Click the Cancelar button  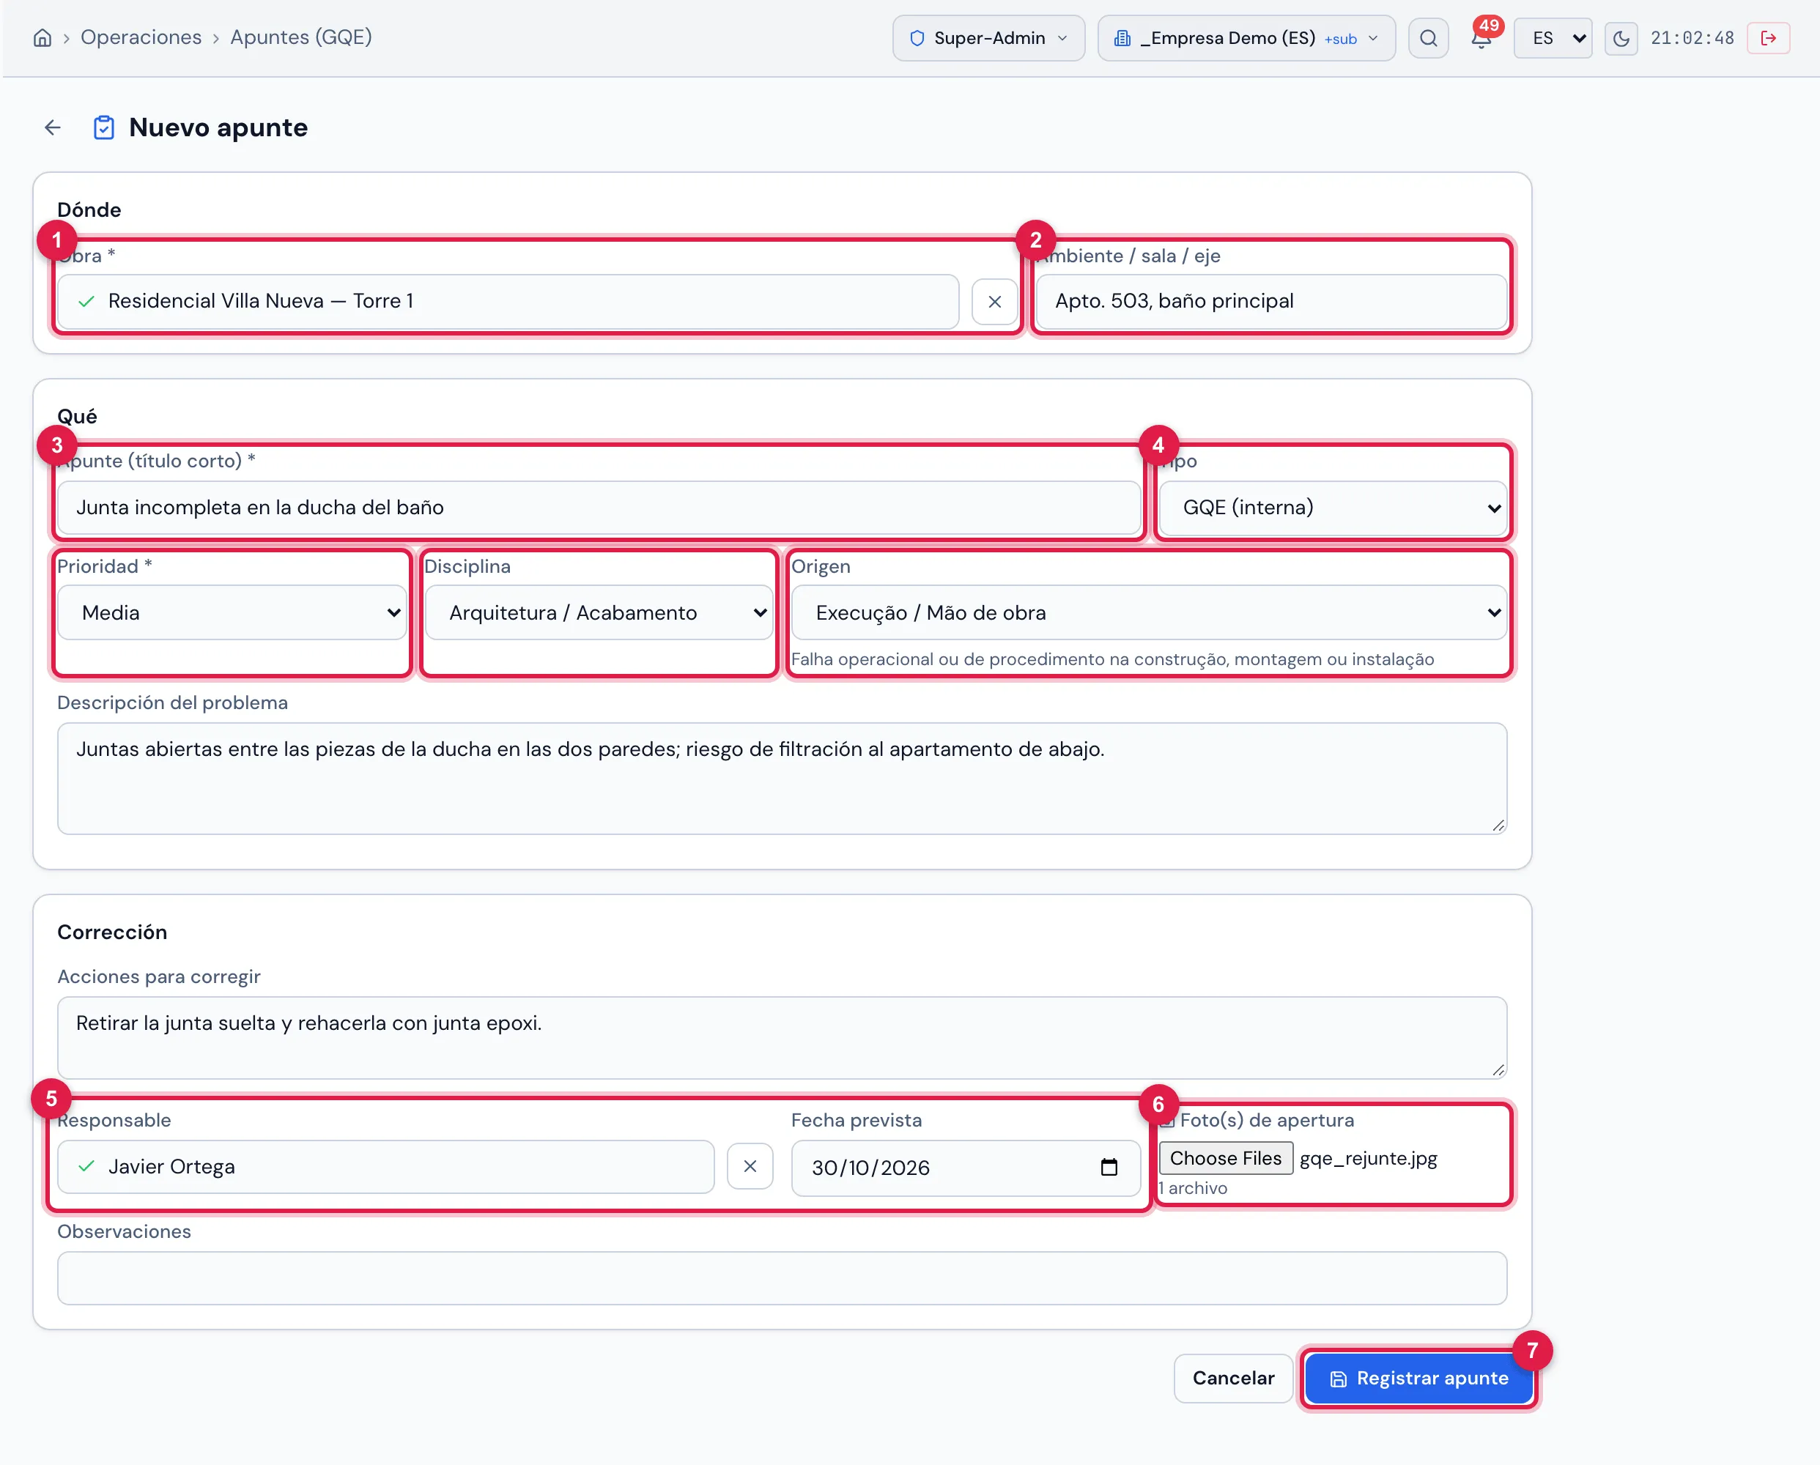(1233, 1378)
